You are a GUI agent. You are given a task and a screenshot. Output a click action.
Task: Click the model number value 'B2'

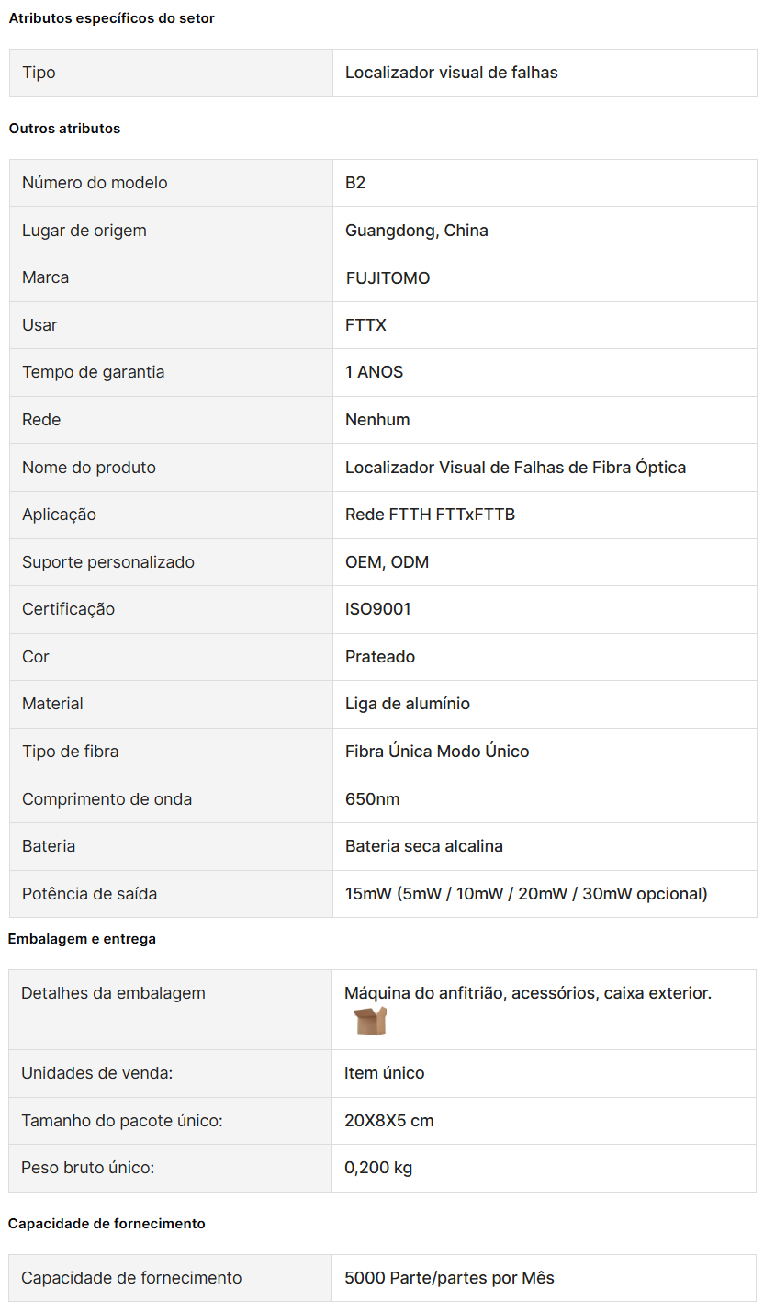pyautogui.click(x=355, y=183)
